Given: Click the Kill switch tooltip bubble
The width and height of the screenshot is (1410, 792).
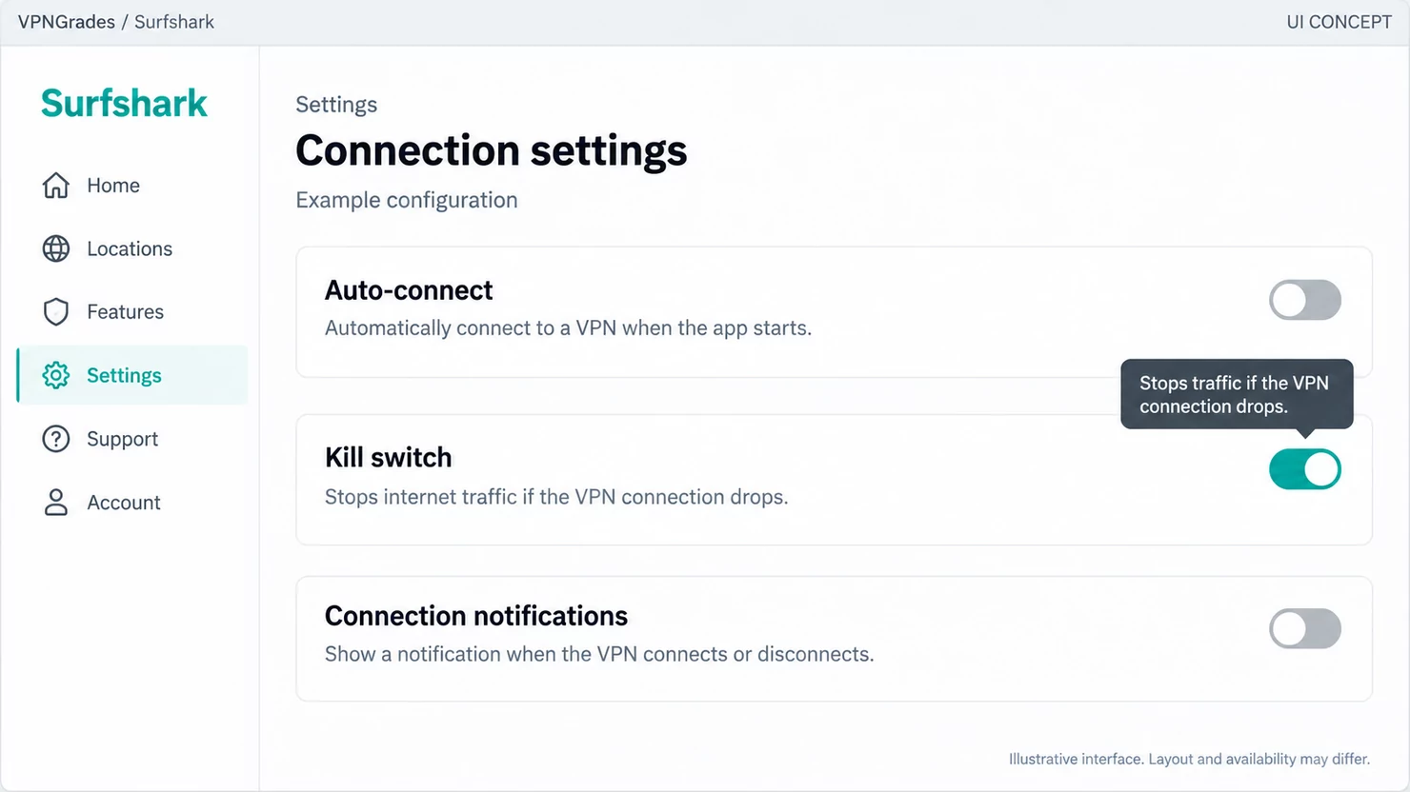Looking at the screenshot, I should [1237, 394].
